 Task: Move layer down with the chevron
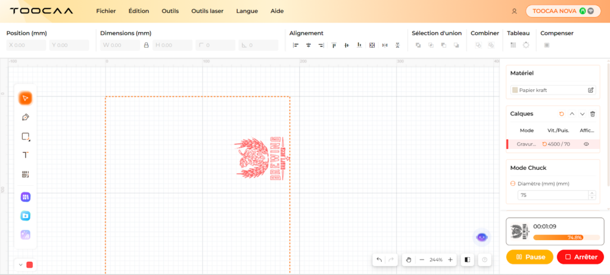(583, 113)
